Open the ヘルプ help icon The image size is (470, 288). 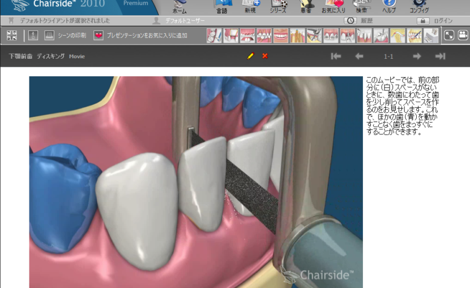click(389, 6)
